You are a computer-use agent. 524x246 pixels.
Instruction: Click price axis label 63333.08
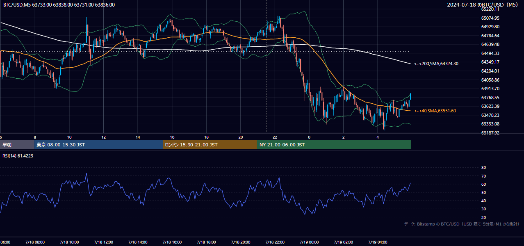click(x=490, y=124)
